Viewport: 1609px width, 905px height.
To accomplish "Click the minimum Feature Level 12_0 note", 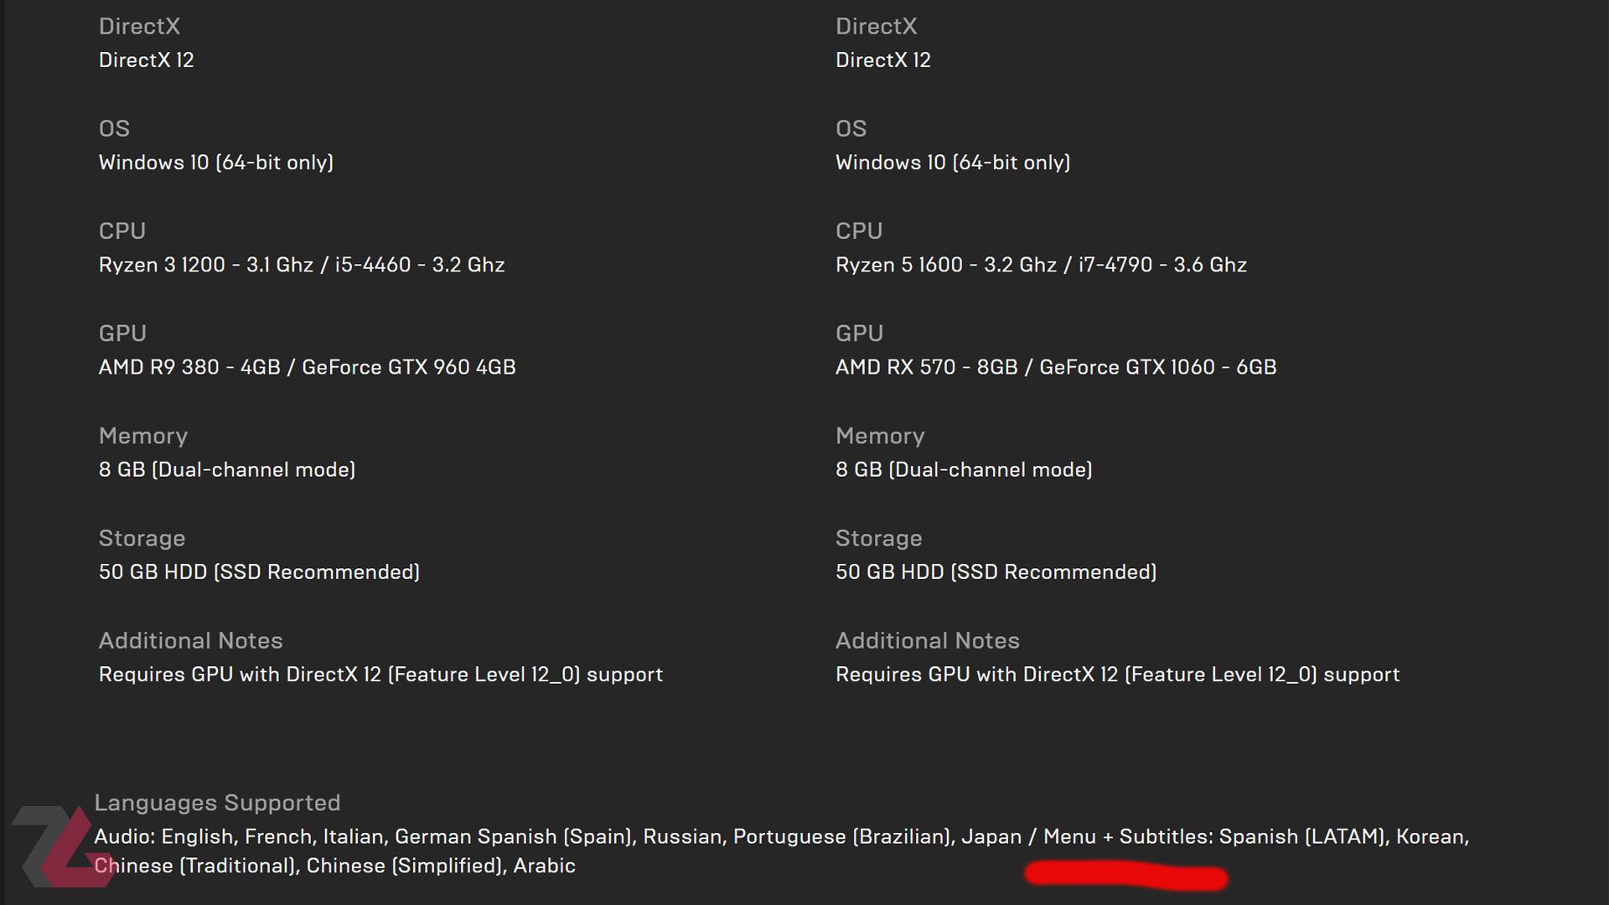I will click(380, 675).
